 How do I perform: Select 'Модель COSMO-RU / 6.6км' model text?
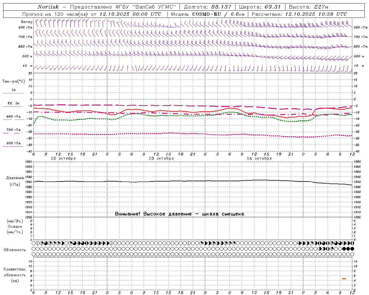click(x=208, y=14)
